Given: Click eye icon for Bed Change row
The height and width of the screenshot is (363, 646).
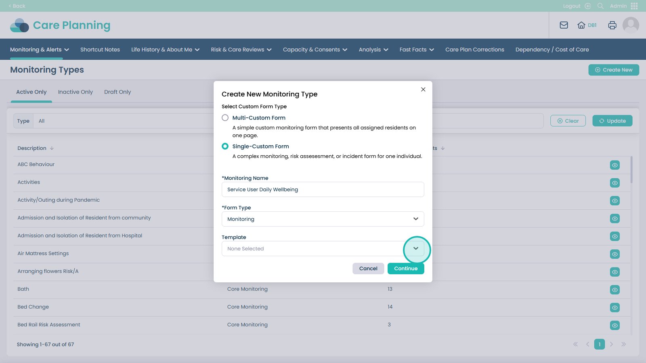Looking at the screenshot, I should (615, 308).
